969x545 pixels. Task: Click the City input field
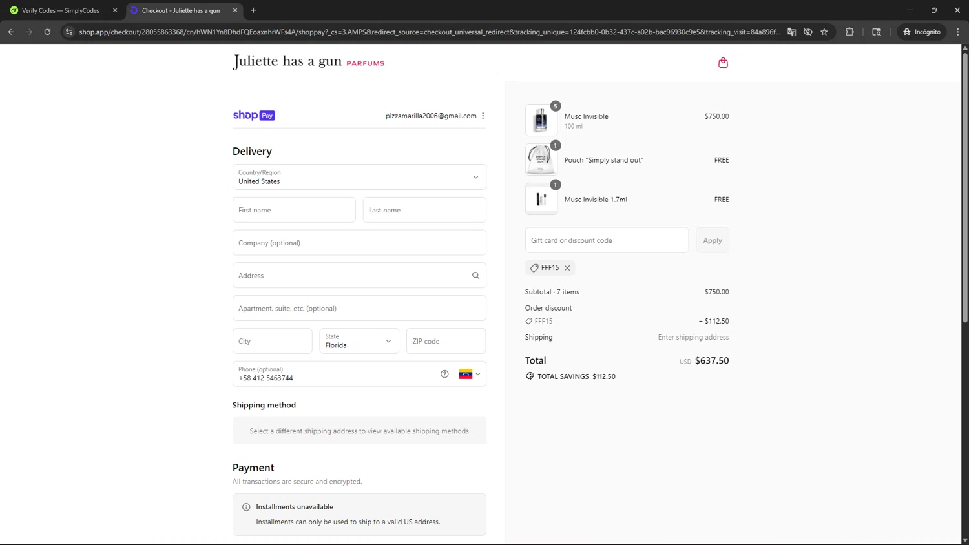tap(273, 341)
